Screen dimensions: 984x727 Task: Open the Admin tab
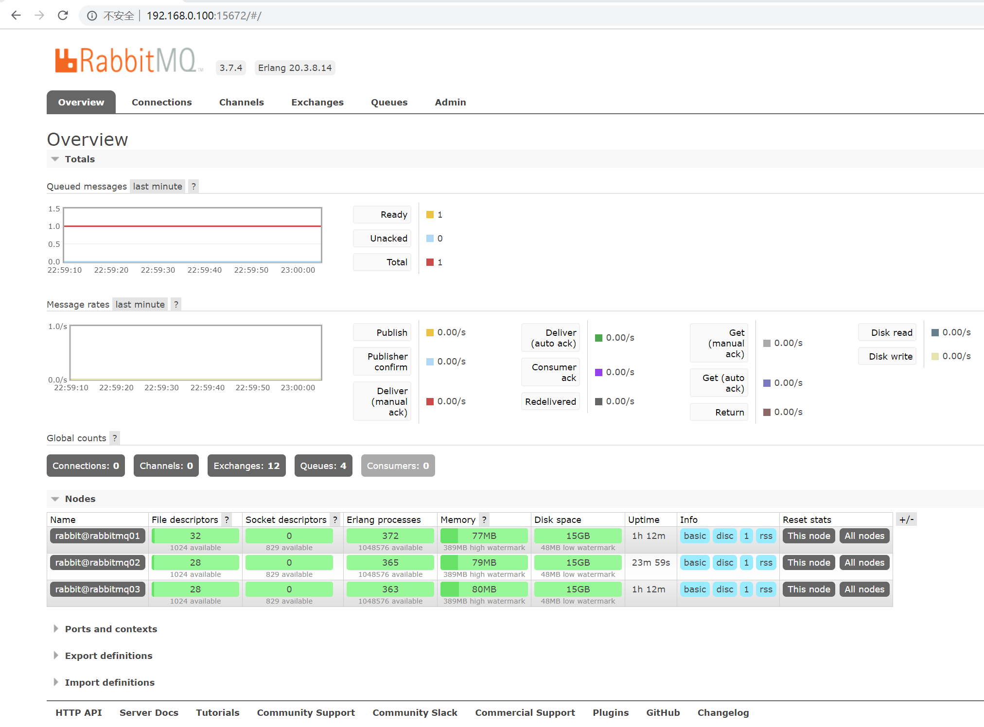click(450, 102)
